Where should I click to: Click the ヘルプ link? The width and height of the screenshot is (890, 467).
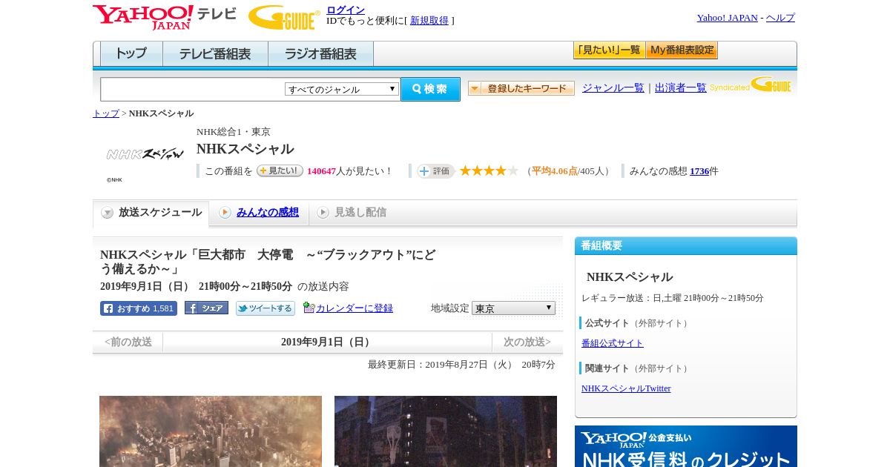click(780, 18)
